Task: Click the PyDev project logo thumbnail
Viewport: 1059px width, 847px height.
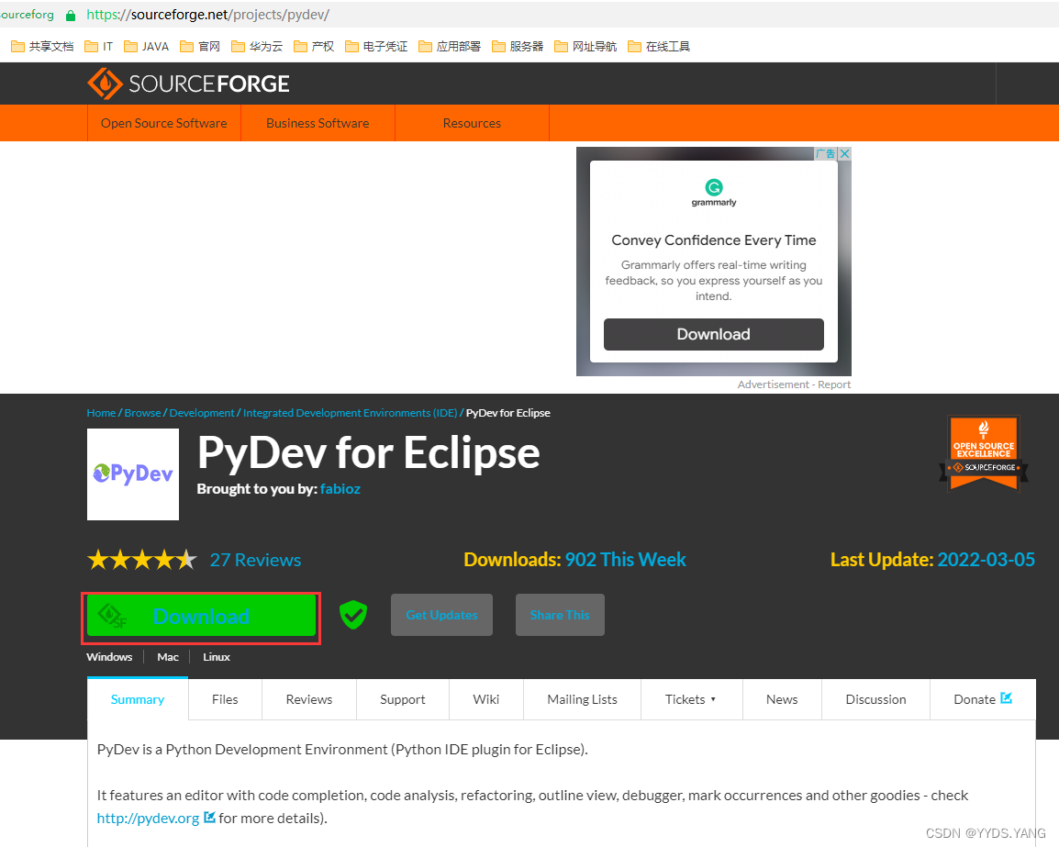Action: 133,474
